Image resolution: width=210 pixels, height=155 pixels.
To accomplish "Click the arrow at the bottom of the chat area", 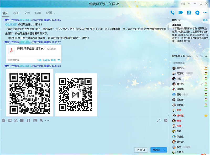I will 168,115.
